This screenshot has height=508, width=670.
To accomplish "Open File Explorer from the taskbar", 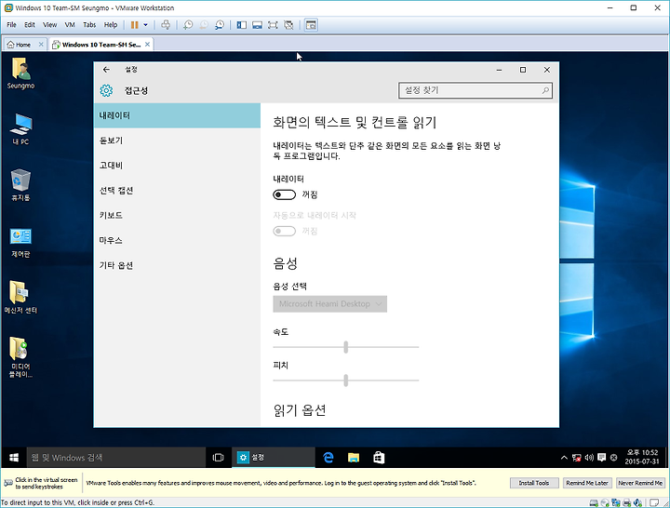I will click(354, 458).
